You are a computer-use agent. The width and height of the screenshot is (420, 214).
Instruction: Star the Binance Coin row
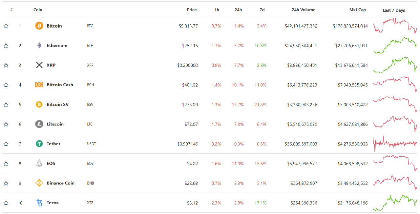tap(6, 183)
